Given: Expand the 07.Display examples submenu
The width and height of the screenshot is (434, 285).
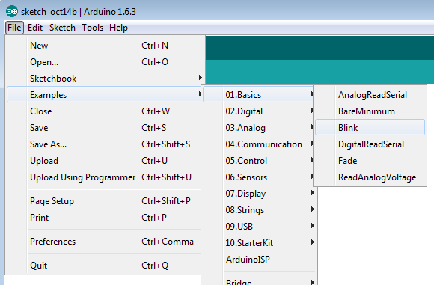Looking at the screenshot, I should [x=260, y=194].
